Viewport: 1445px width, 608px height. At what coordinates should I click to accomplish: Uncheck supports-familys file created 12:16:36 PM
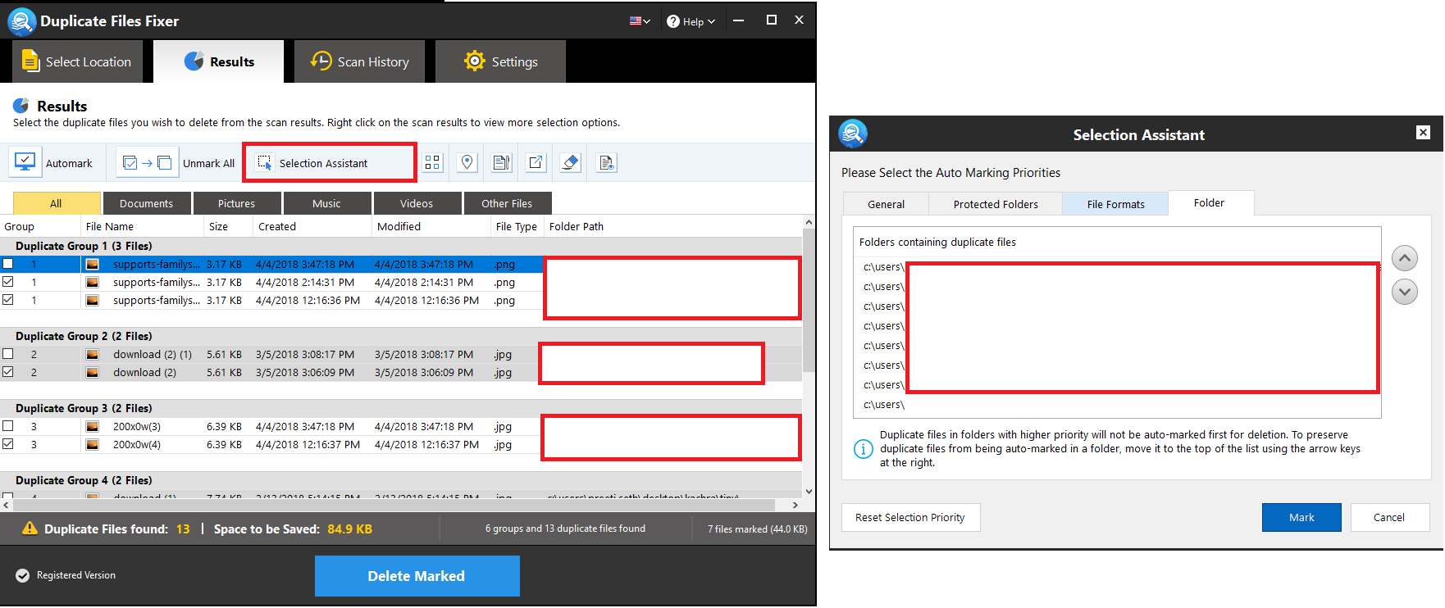(x=8, y=300)
